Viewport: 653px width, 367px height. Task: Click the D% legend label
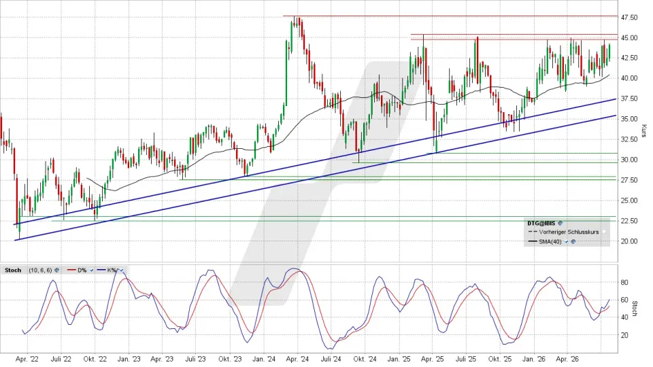[82, 270]
